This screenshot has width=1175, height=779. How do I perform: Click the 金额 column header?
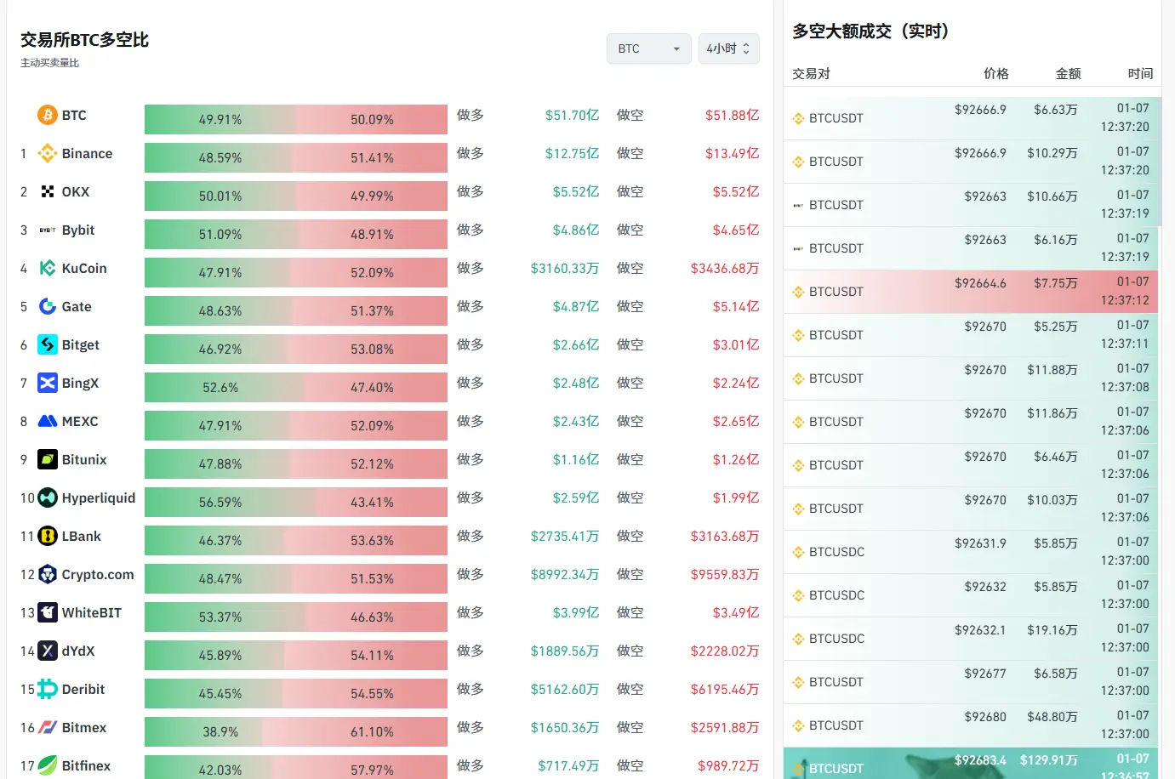coord(1069,74)
